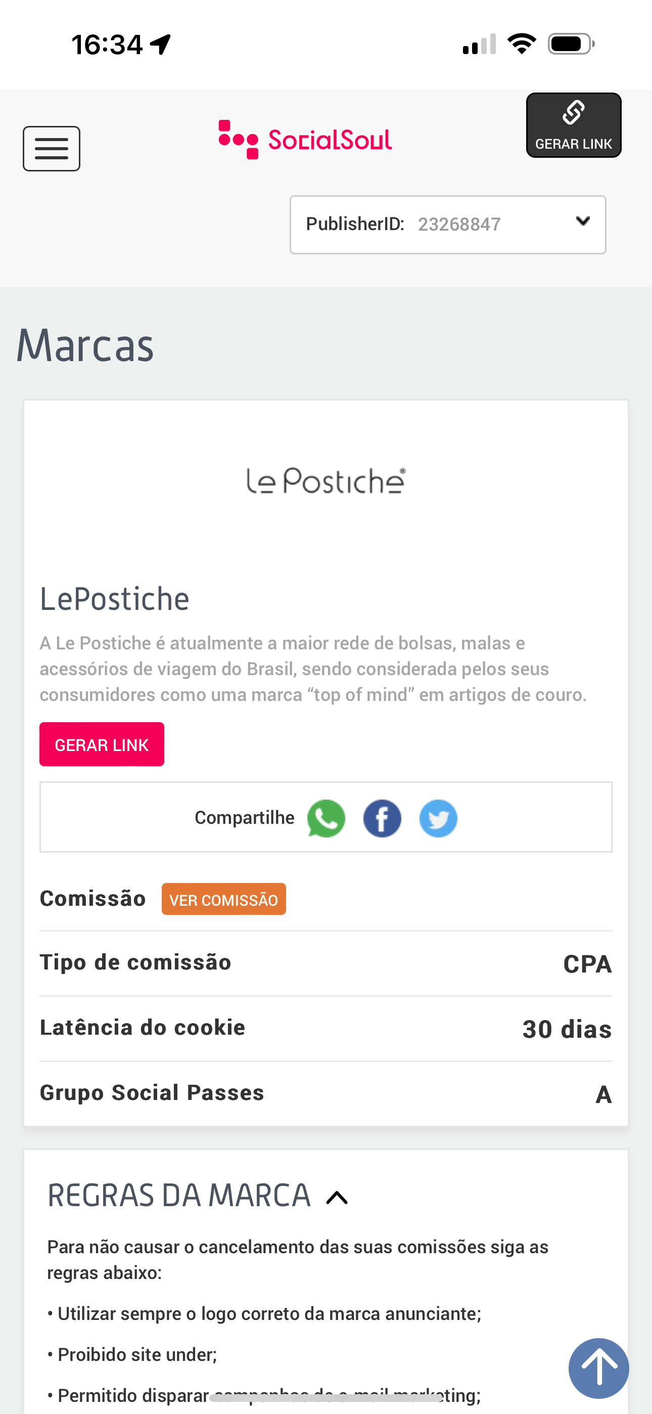
Task: Tap the battery status icon
Action: point(571,44)
